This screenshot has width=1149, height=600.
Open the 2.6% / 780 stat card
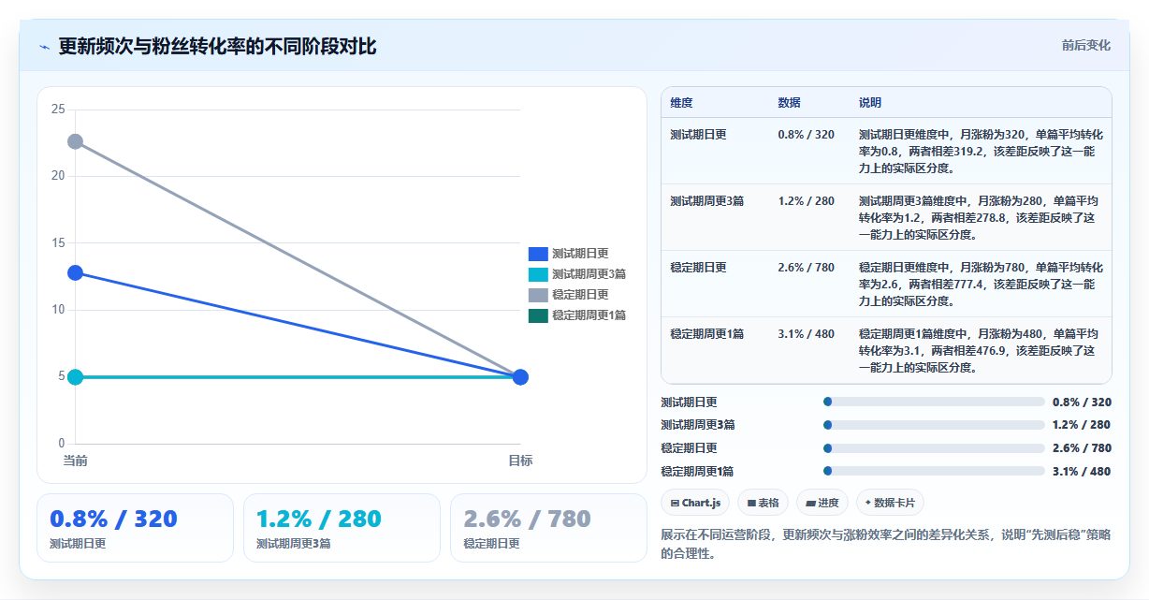tap(548, 528)
